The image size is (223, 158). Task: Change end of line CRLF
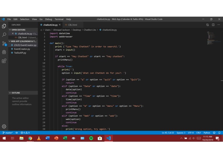point(199,133)
